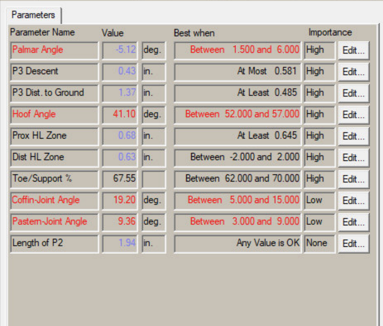
Task: Click the P3 Descent name field
Action: (x=54, y=71)
